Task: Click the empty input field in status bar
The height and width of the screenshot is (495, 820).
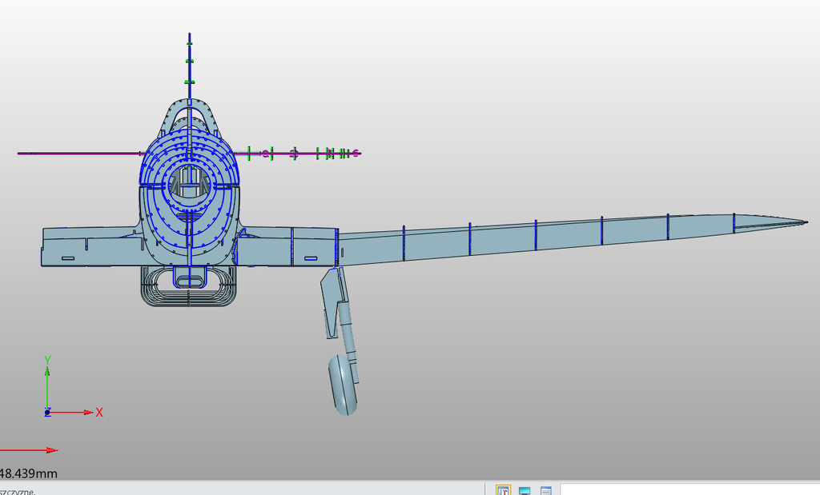Action: pos(689,489)
